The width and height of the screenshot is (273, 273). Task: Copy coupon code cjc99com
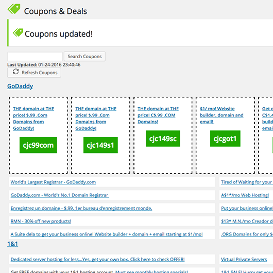click(38, 145)
